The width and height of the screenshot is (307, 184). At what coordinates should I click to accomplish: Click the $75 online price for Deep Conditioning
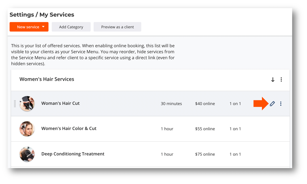[x=205, y=154]
